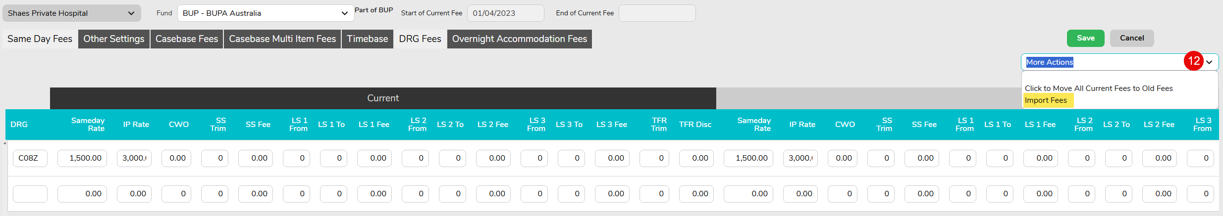Select Move All Current Fees to Old Fees

[x=1099, y=88]
